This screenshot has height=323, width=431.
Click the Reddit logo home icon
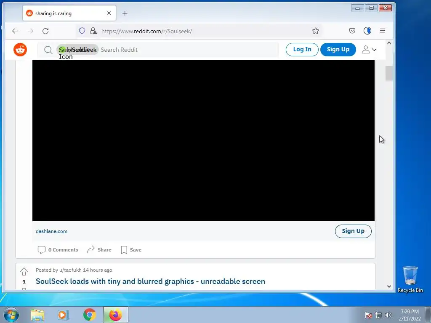pos(20,50)
